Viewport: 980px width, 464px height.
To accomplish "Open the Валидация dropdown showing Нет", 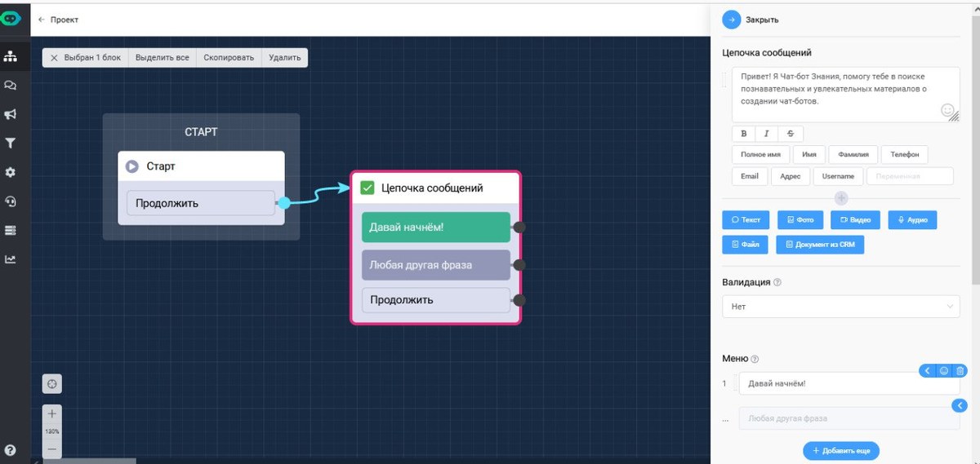I will pyautogui.click(x=840, y=307).
